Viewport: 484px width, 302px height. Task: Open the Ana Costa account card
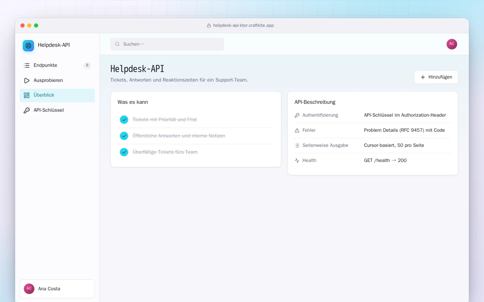(x=57, y=289)
